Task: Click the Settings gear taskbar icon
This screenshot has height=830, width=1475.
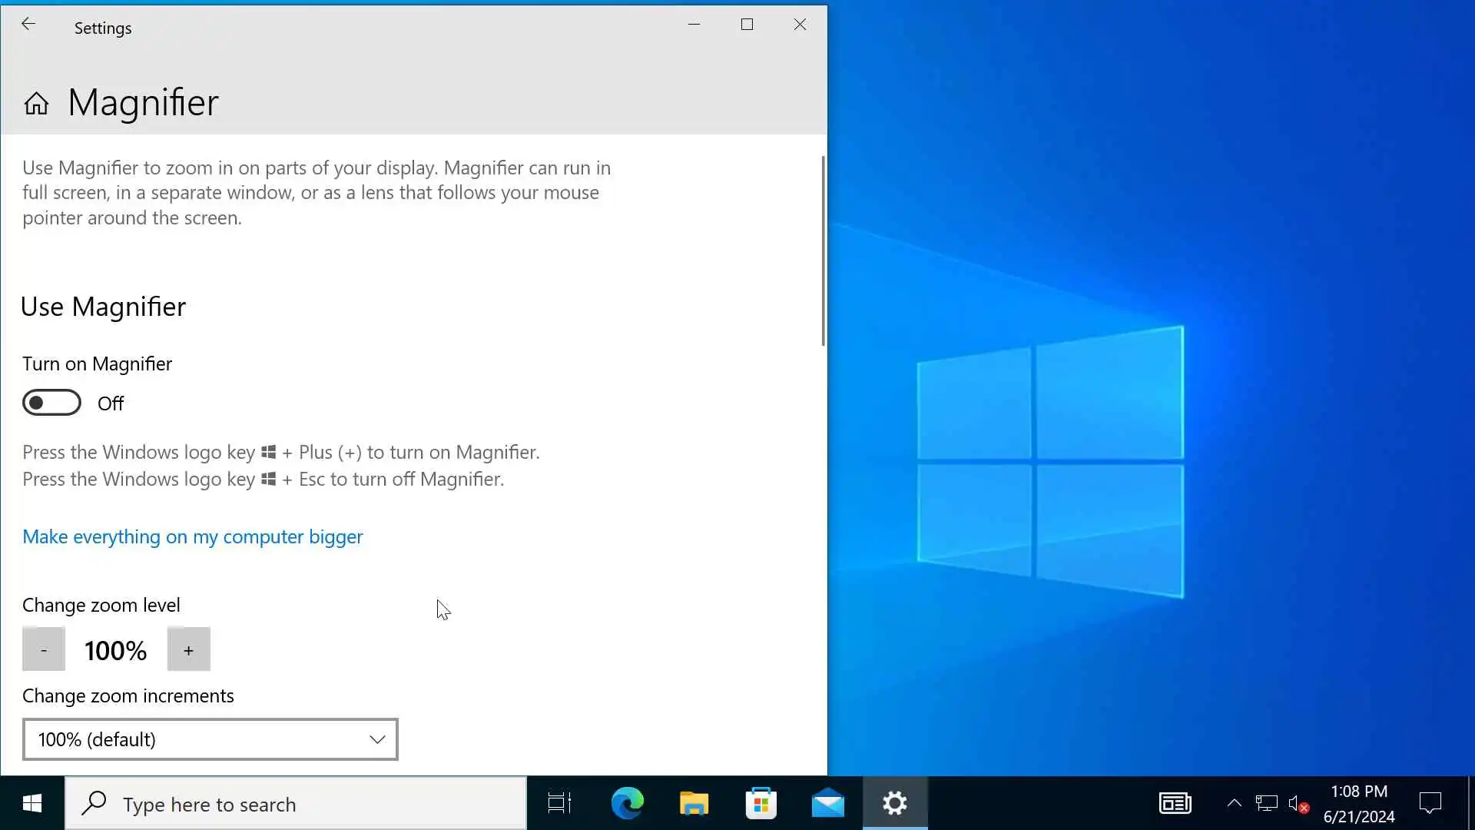Action: pyautogui.click(x=894, y=804)
